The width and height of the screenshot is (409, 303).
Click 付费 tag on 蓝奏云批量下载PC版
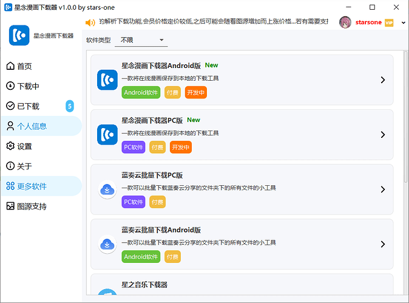157,202
